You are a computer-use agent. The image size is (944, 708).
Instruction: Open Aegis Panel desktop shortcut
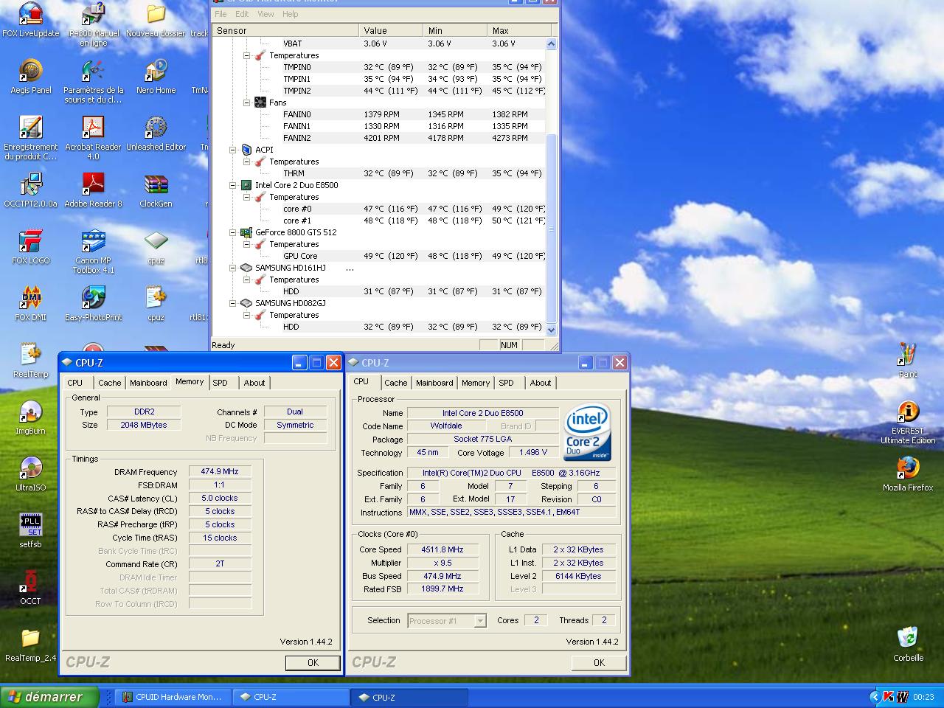click(x=31, y=77)
